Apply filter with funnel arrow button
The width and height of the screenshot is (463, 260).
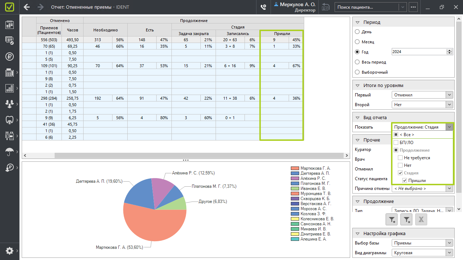[x=392, y=219]
